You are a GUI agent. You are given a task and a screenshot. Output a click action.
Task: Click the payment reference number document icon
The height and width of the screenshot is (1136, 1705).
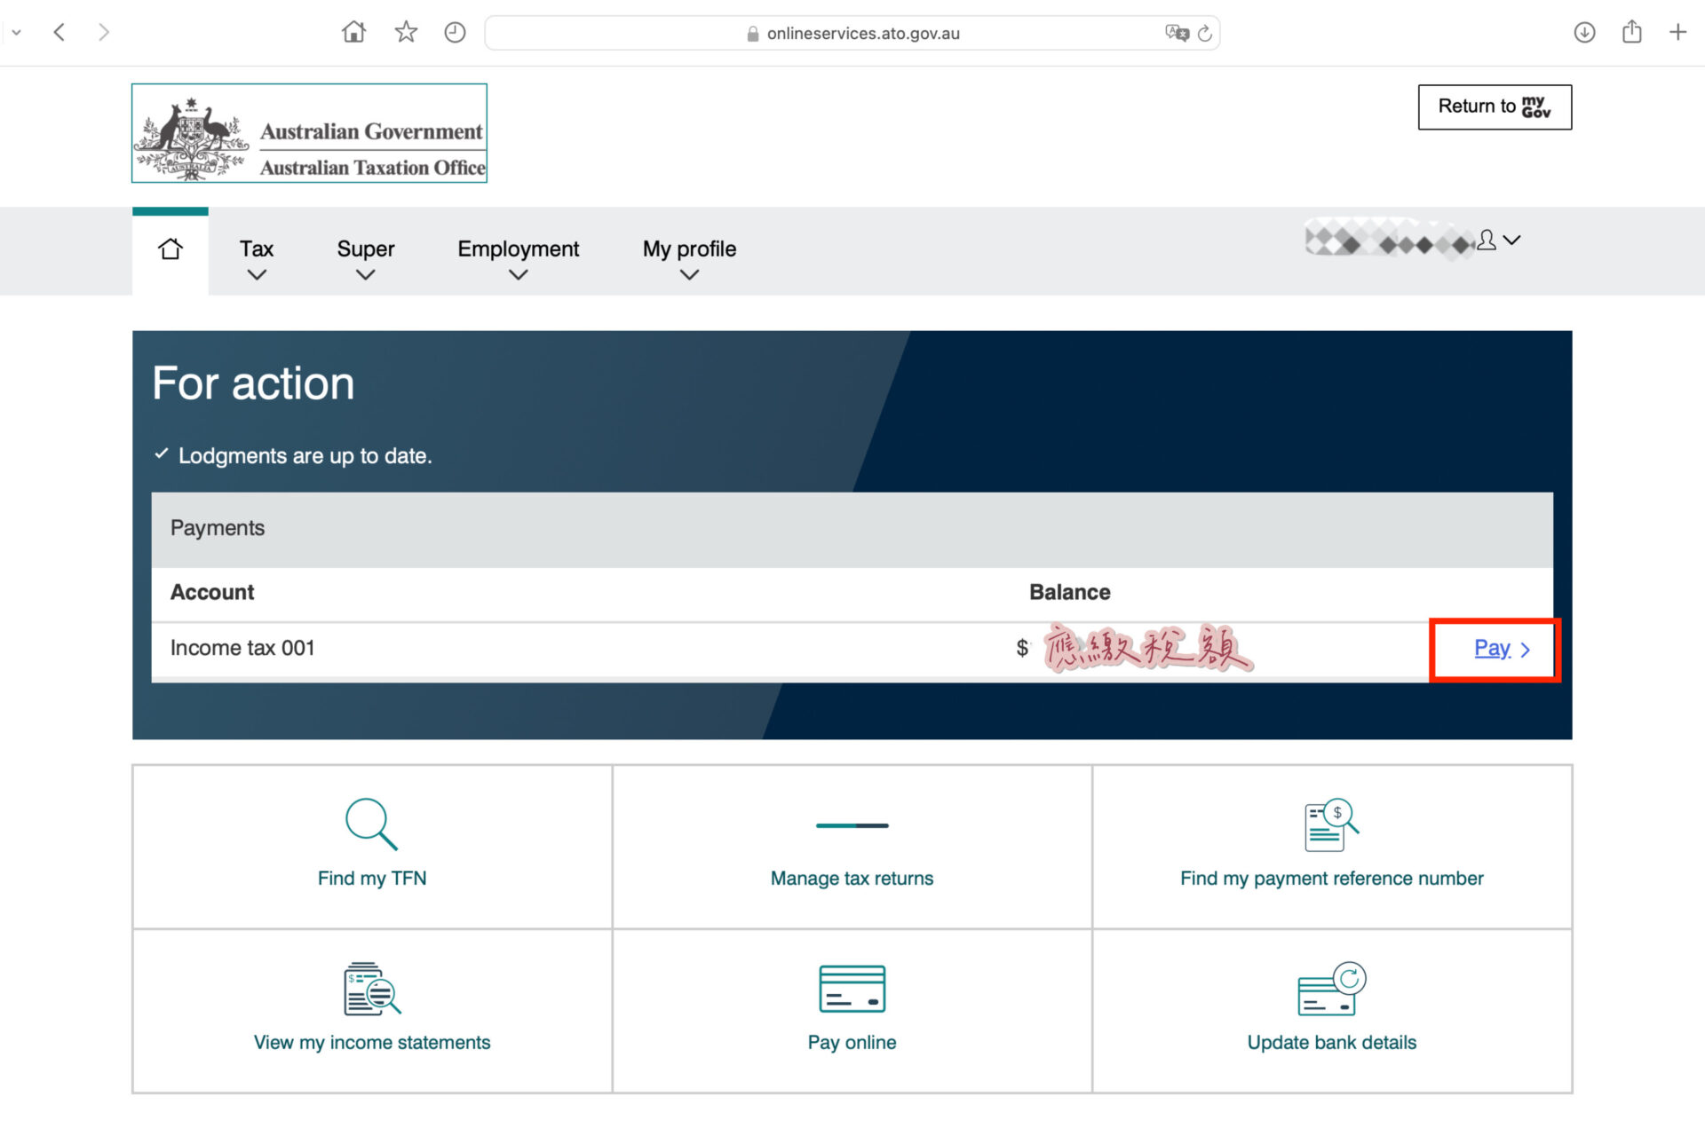[1331, 824]
